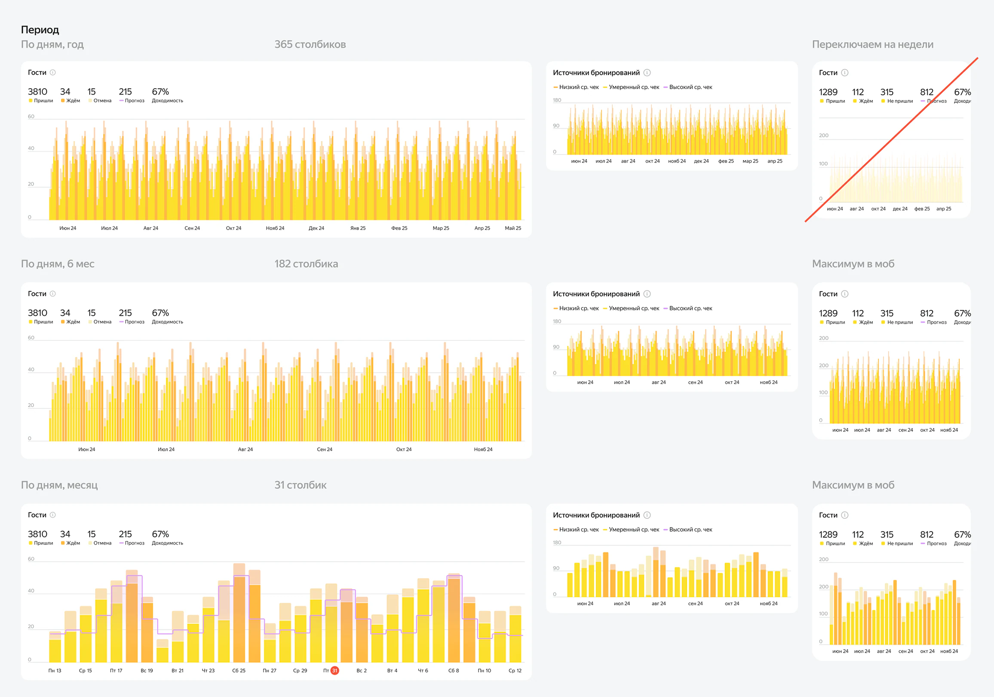The height and width of the screenshot is (697, 994).
Task: Toggle Пришли legend in yearly Гости chart
Action: coord(41,101)
